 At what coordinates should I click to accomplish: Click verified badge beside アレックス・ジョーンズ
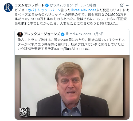coord(62,34)
